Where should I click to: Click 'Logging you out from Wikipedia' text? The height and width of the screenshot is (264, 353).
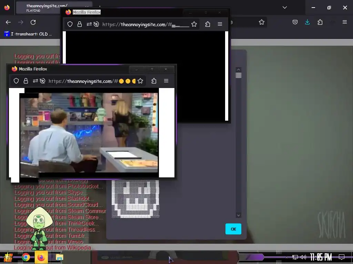click(54, 247)
